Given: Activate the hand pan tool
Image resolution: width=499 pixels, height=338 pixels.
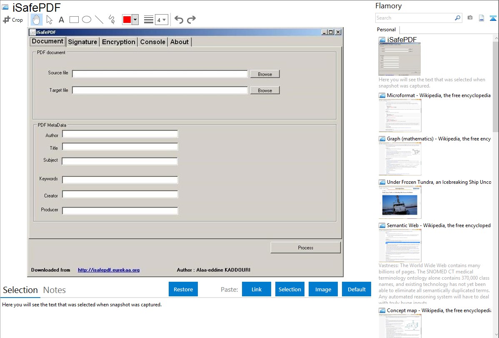Looking at the screenshot, I should click(36, 20).
